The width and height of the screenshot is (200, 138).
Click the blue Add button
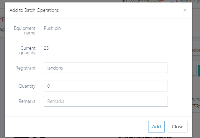pyautogui.click(x=156, y=127)
